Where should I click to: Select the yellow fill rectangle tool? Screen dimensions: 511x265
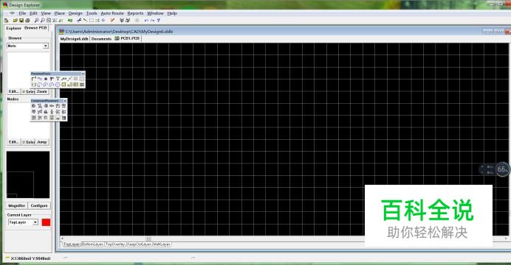[64, 85]
